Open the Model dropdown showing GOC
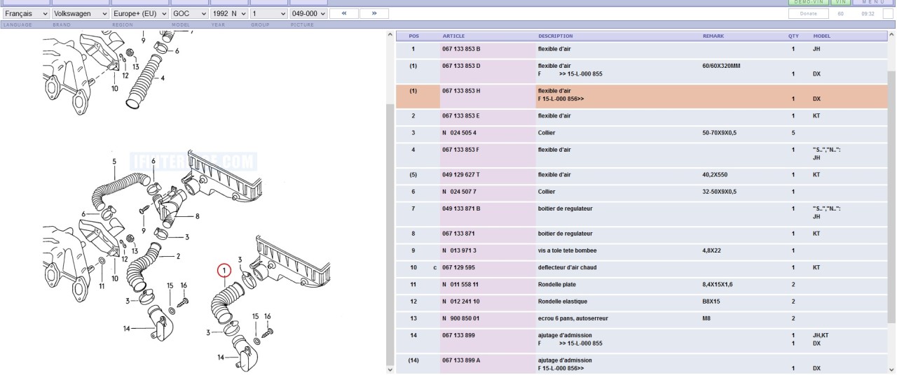This screenshot has width=897, height=375. coord(189,13)
